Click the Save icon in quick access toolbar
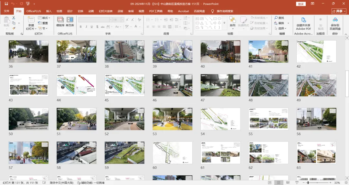This screenshot has width=349, height=185. pyautogui.click(x=6, y=4)
